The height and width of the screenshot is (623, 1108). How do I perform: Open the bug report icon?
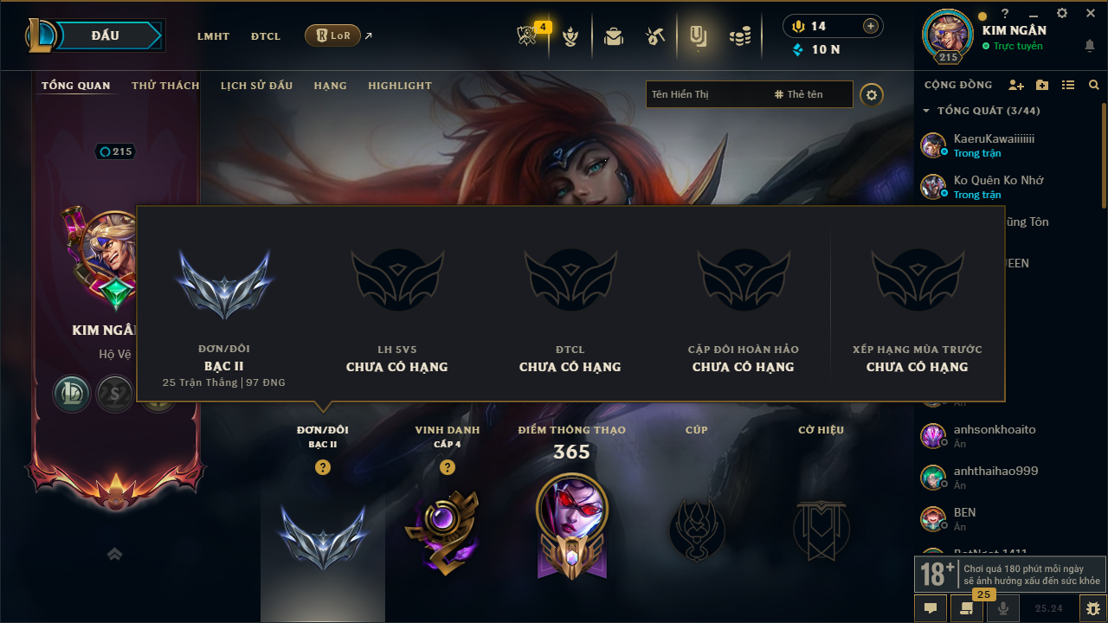1092,608
